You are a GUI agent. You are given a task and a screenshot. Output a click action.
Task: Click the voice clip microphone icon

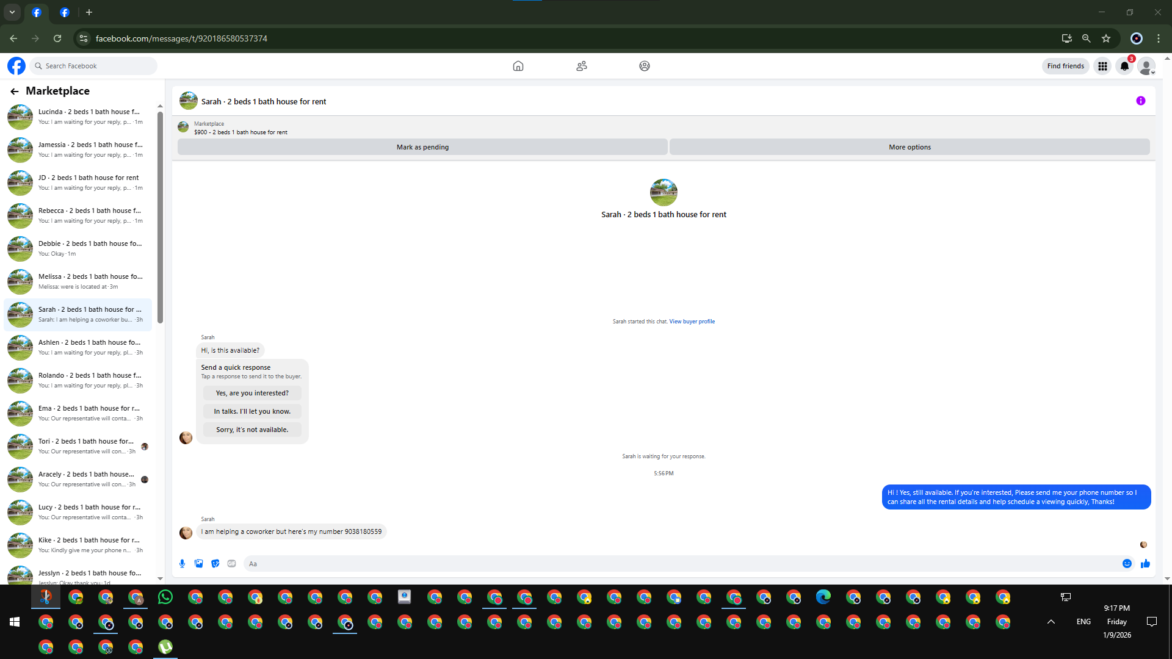coord(182,564)
